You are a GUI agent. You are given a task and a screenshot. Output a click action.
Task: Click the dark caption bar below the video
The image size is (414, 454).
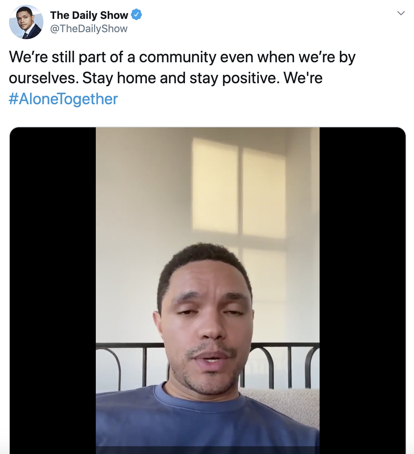(208, 450)
